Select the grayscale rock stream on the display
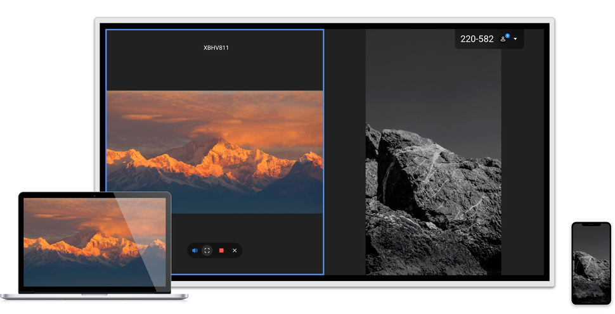 click(433, 190)
